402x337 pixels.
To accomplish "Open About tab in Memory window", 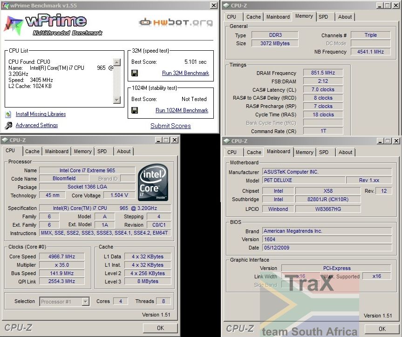I will (345, 17).
